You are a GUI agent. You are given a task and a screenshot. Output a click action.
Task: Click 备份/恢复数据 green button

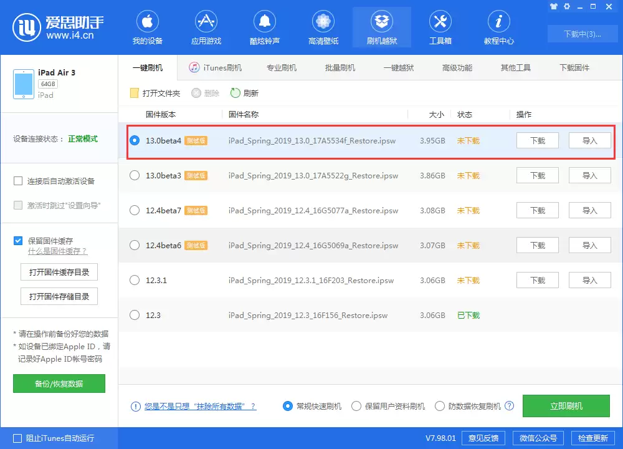(x=59, y=384)
